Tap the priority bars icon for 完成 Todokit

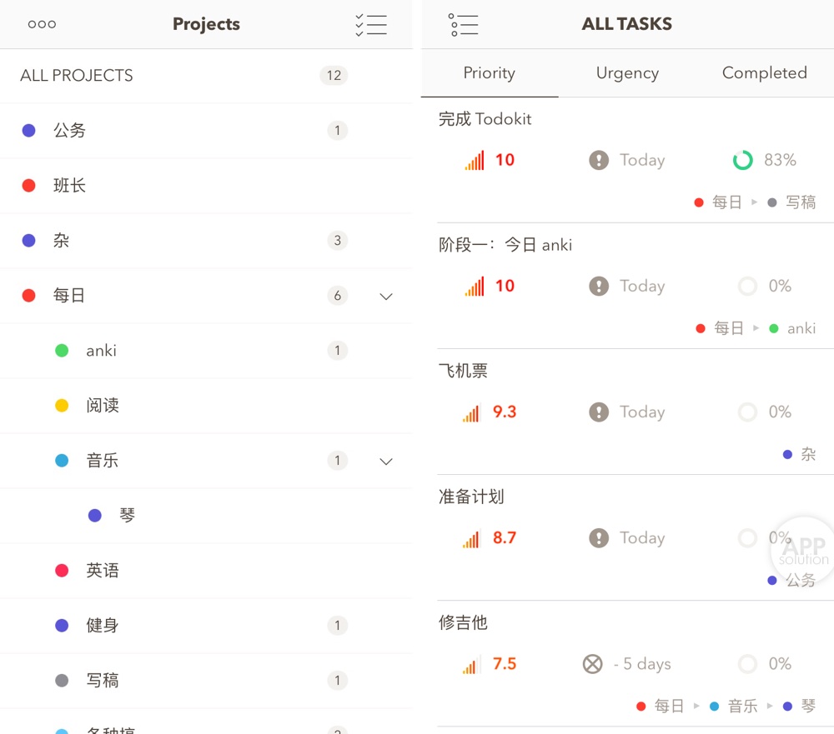coord(475,160)
